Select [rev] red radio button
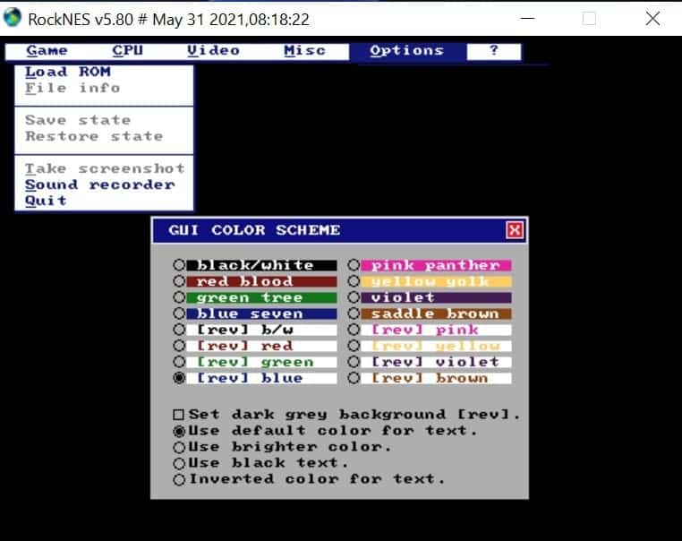Image resolution: width=682 pixels, height=541 pixels. pos(179,345)
